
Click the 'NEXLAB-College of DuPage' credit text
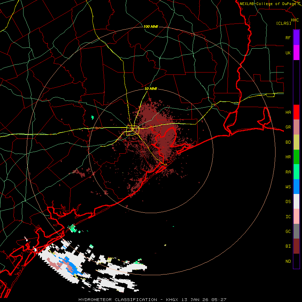pyautogui.click(x=268, y=4)
